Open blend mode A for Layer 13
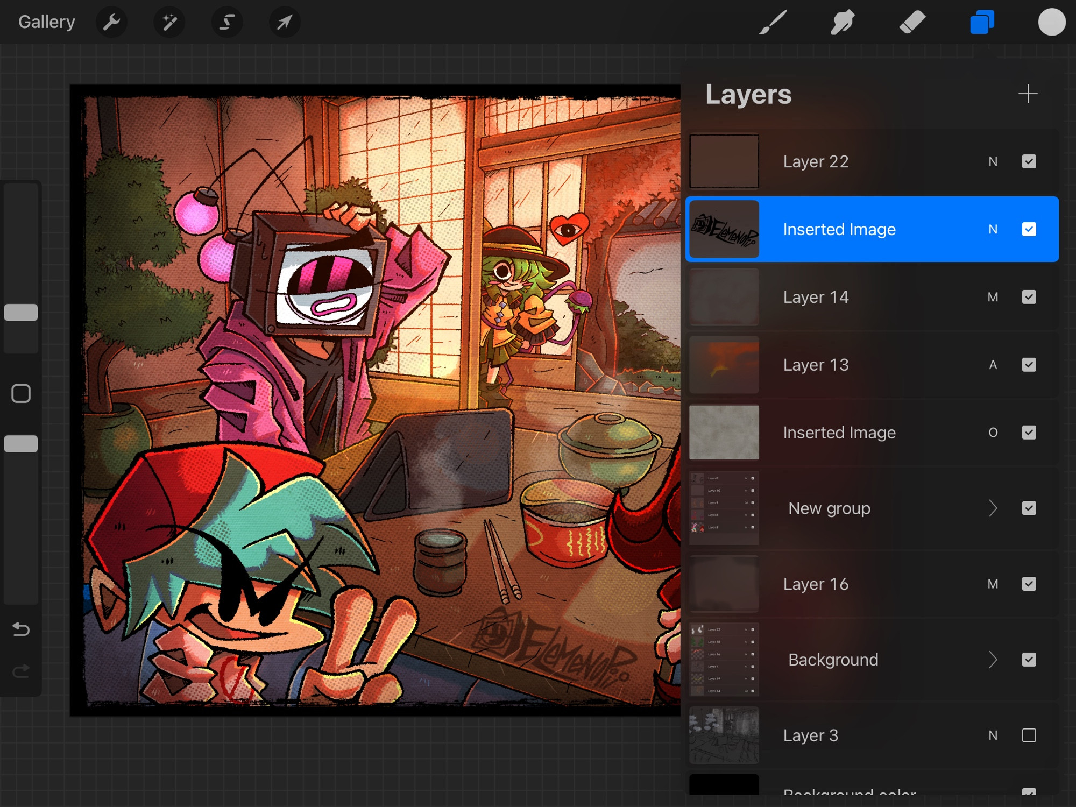Viewport: 1076px width, 807px height. pos(993,365)
